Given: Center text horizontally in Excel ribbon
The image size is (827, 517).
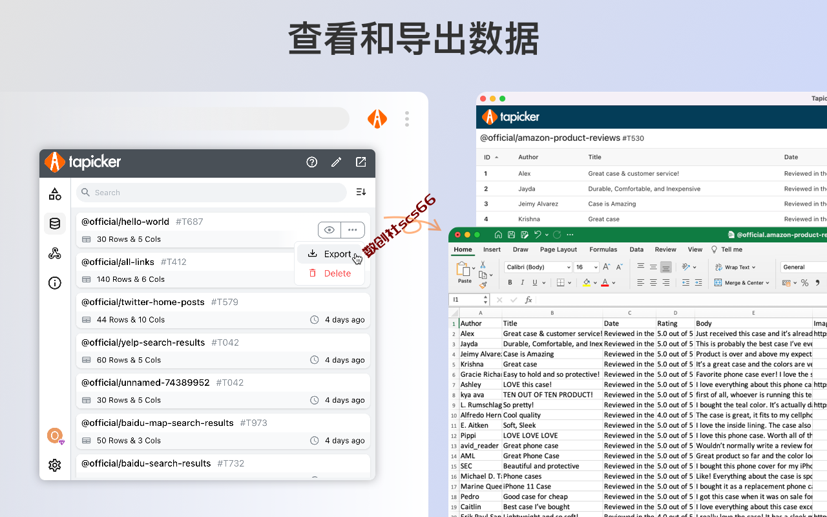Looking at the screenshot, I should [x=653, y=282].
